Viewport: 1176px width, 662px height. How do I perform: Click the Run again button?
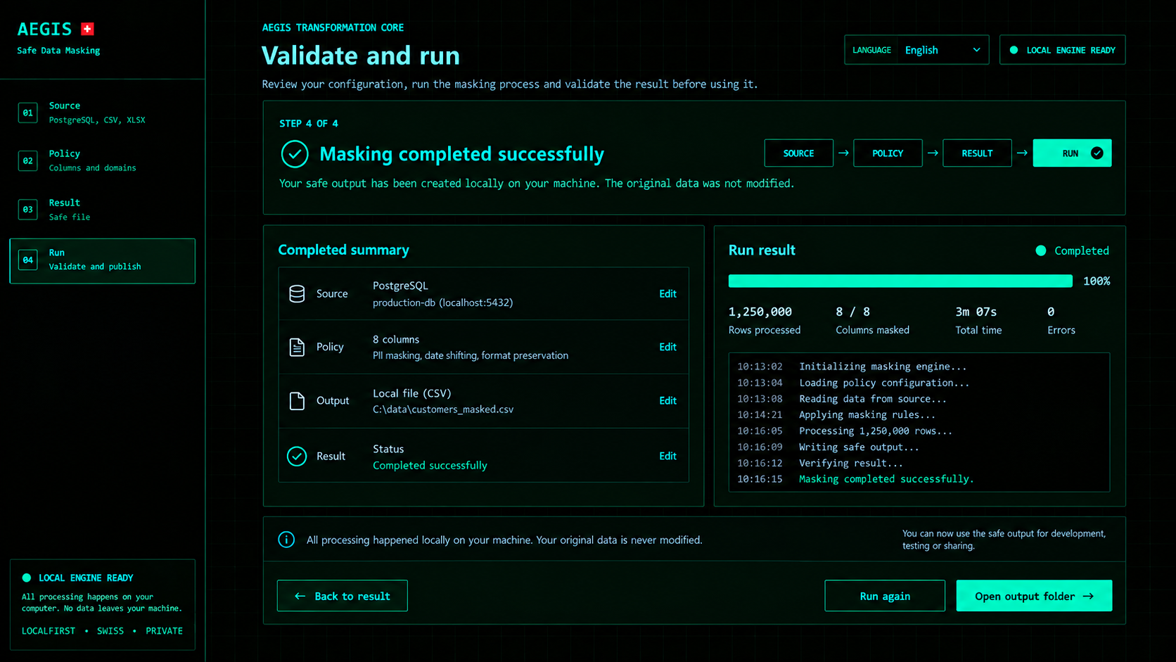[885, 596]
